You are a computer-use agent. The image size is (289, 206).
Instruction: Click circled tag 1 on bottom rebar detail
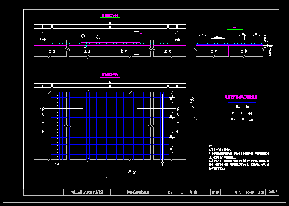click(134, 173)
